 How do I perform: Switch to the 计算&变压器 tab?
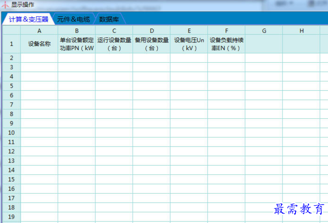[29, 19]
